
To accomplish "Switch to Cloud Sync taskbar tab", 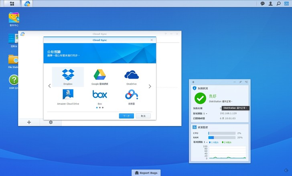I will pyautogui.click(x=27, y=4).
